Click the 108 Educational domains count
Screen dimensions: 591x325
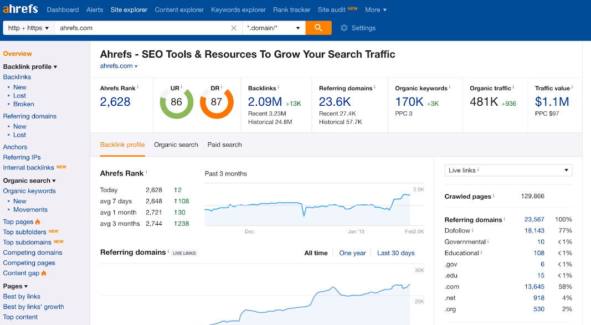point(539,253)
